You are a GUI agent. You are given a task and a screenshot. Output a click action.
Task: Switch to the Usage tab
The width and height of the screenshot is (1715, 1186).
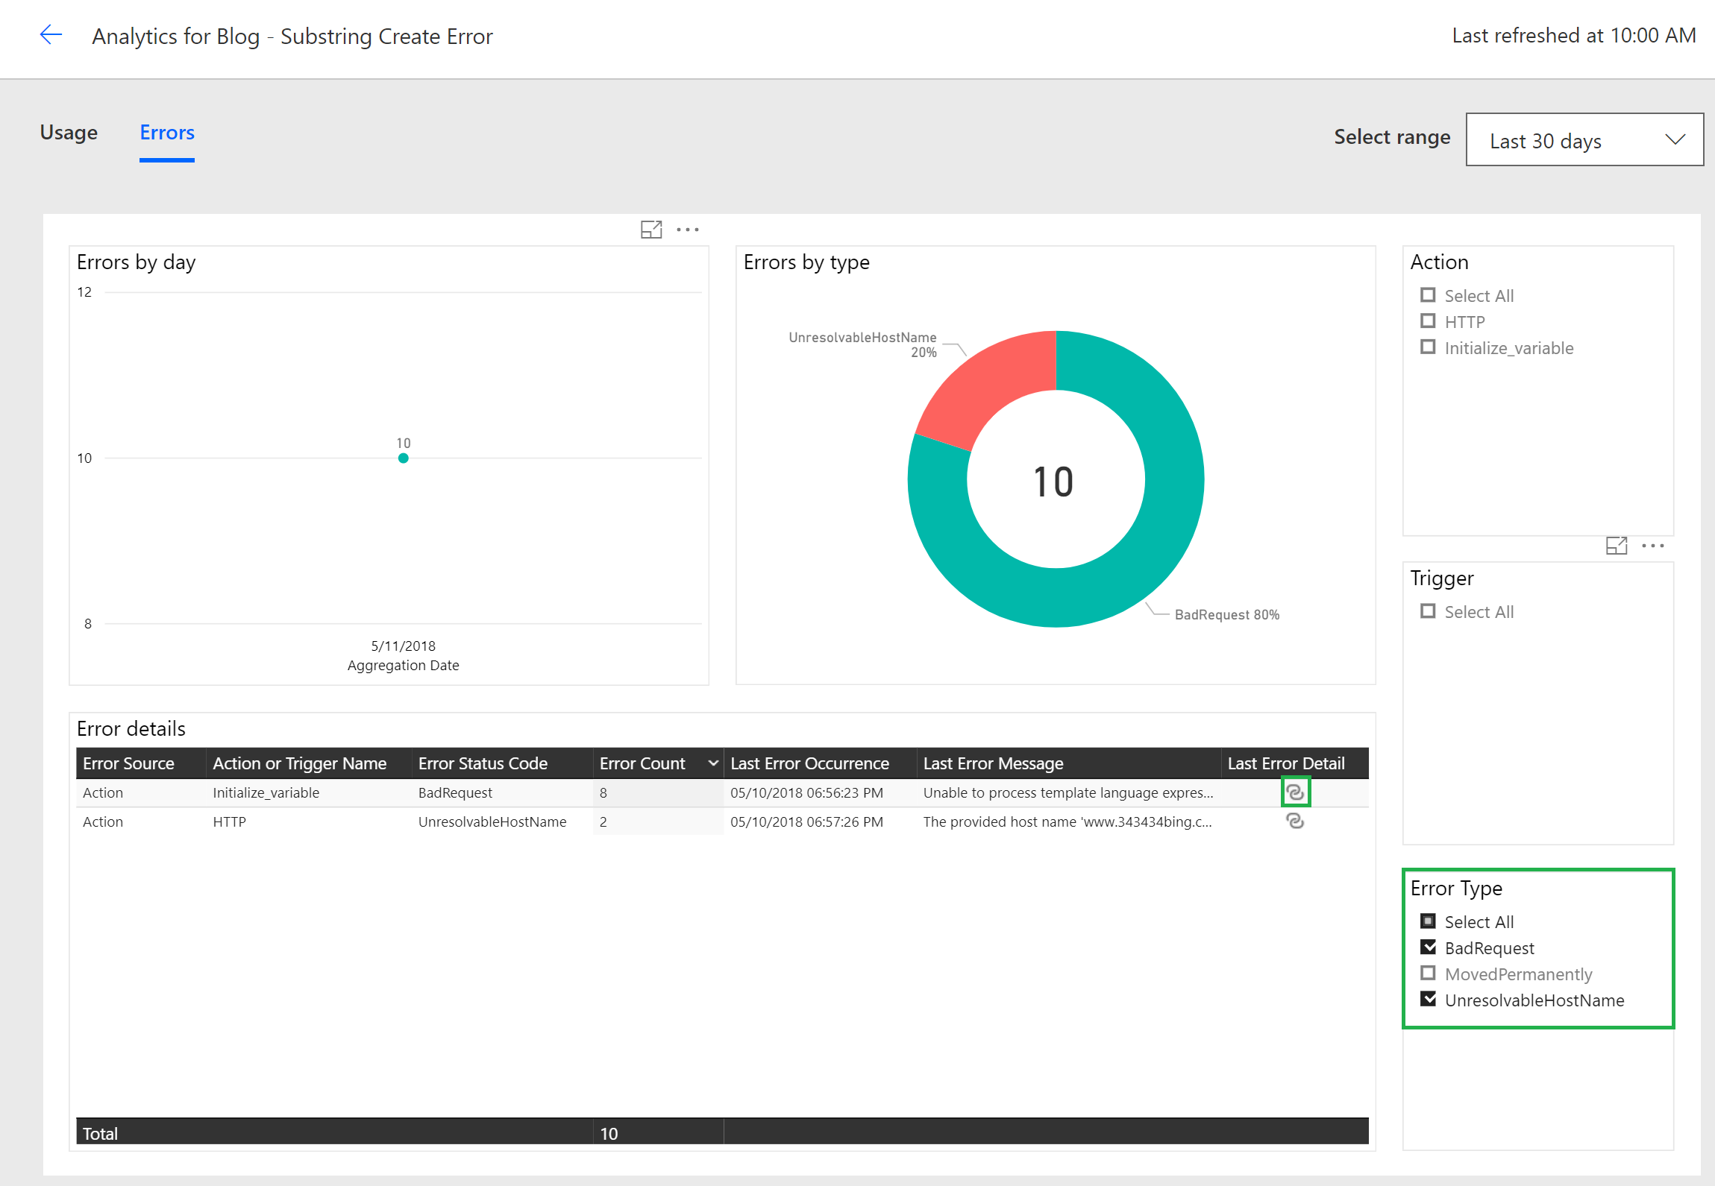pyautogui.click(x=68, y=133)
